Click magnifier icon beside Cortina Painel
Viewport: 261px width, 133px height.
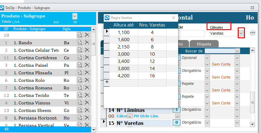(80, 65)
